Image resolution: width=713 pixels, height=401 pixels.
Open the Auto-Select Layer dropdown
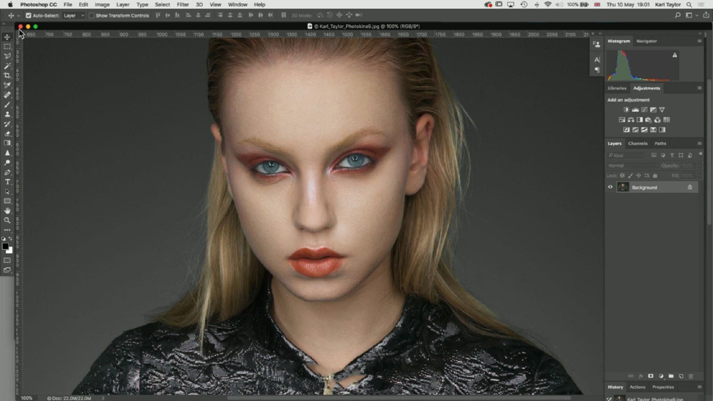pos(74,15)
